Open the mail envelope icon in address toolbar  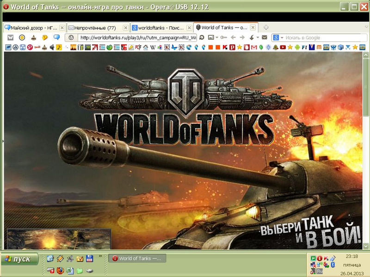pos(264,37)
